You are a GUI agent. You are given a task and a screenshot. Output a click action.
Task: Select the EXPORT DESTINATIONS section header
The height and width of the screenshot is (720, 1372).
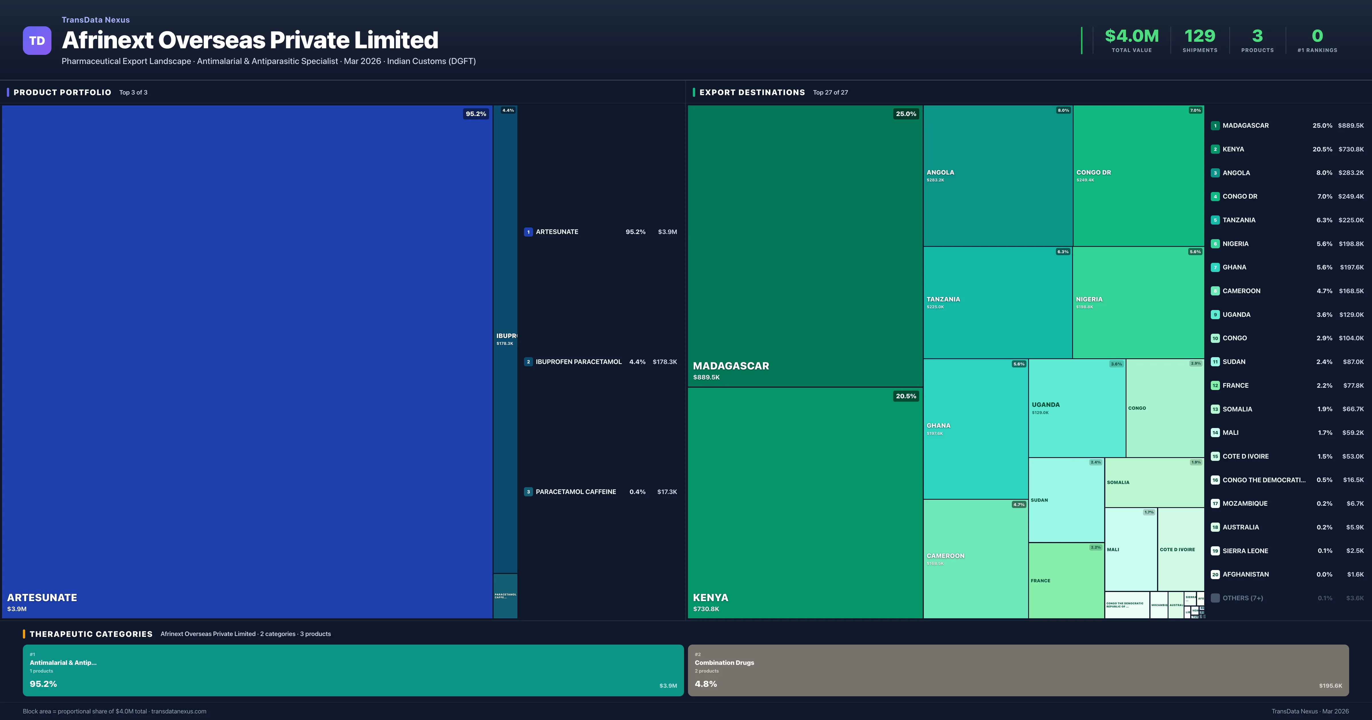tap(753, 92)
